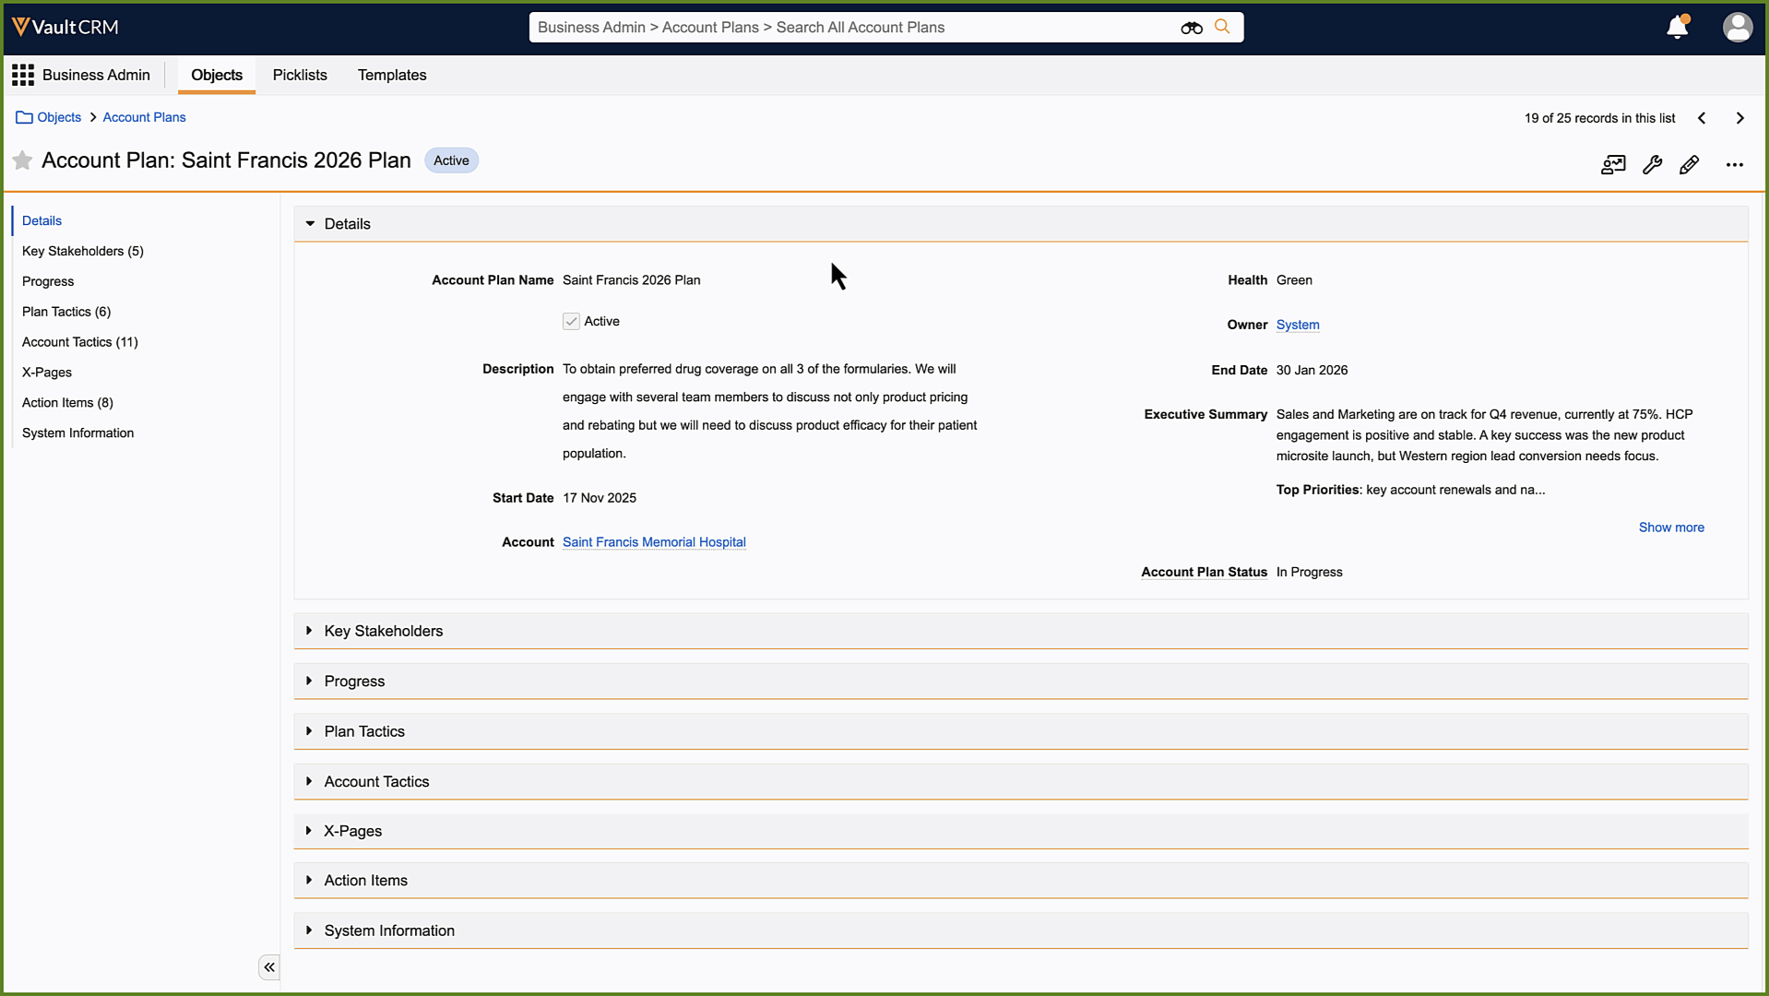Collapse the left sidebar panel
The height and width of the screenshot is (996, 1769).
point(268,966)
